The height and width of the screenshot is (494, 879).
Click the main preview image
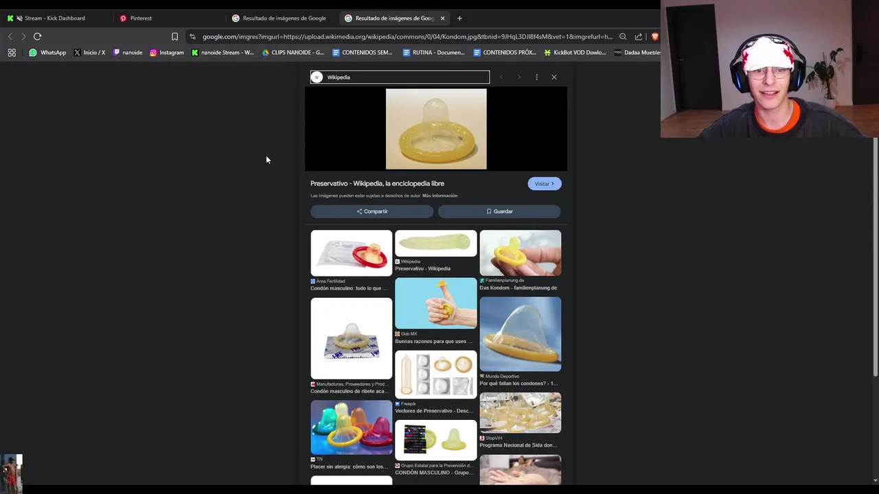click(436, 129)
